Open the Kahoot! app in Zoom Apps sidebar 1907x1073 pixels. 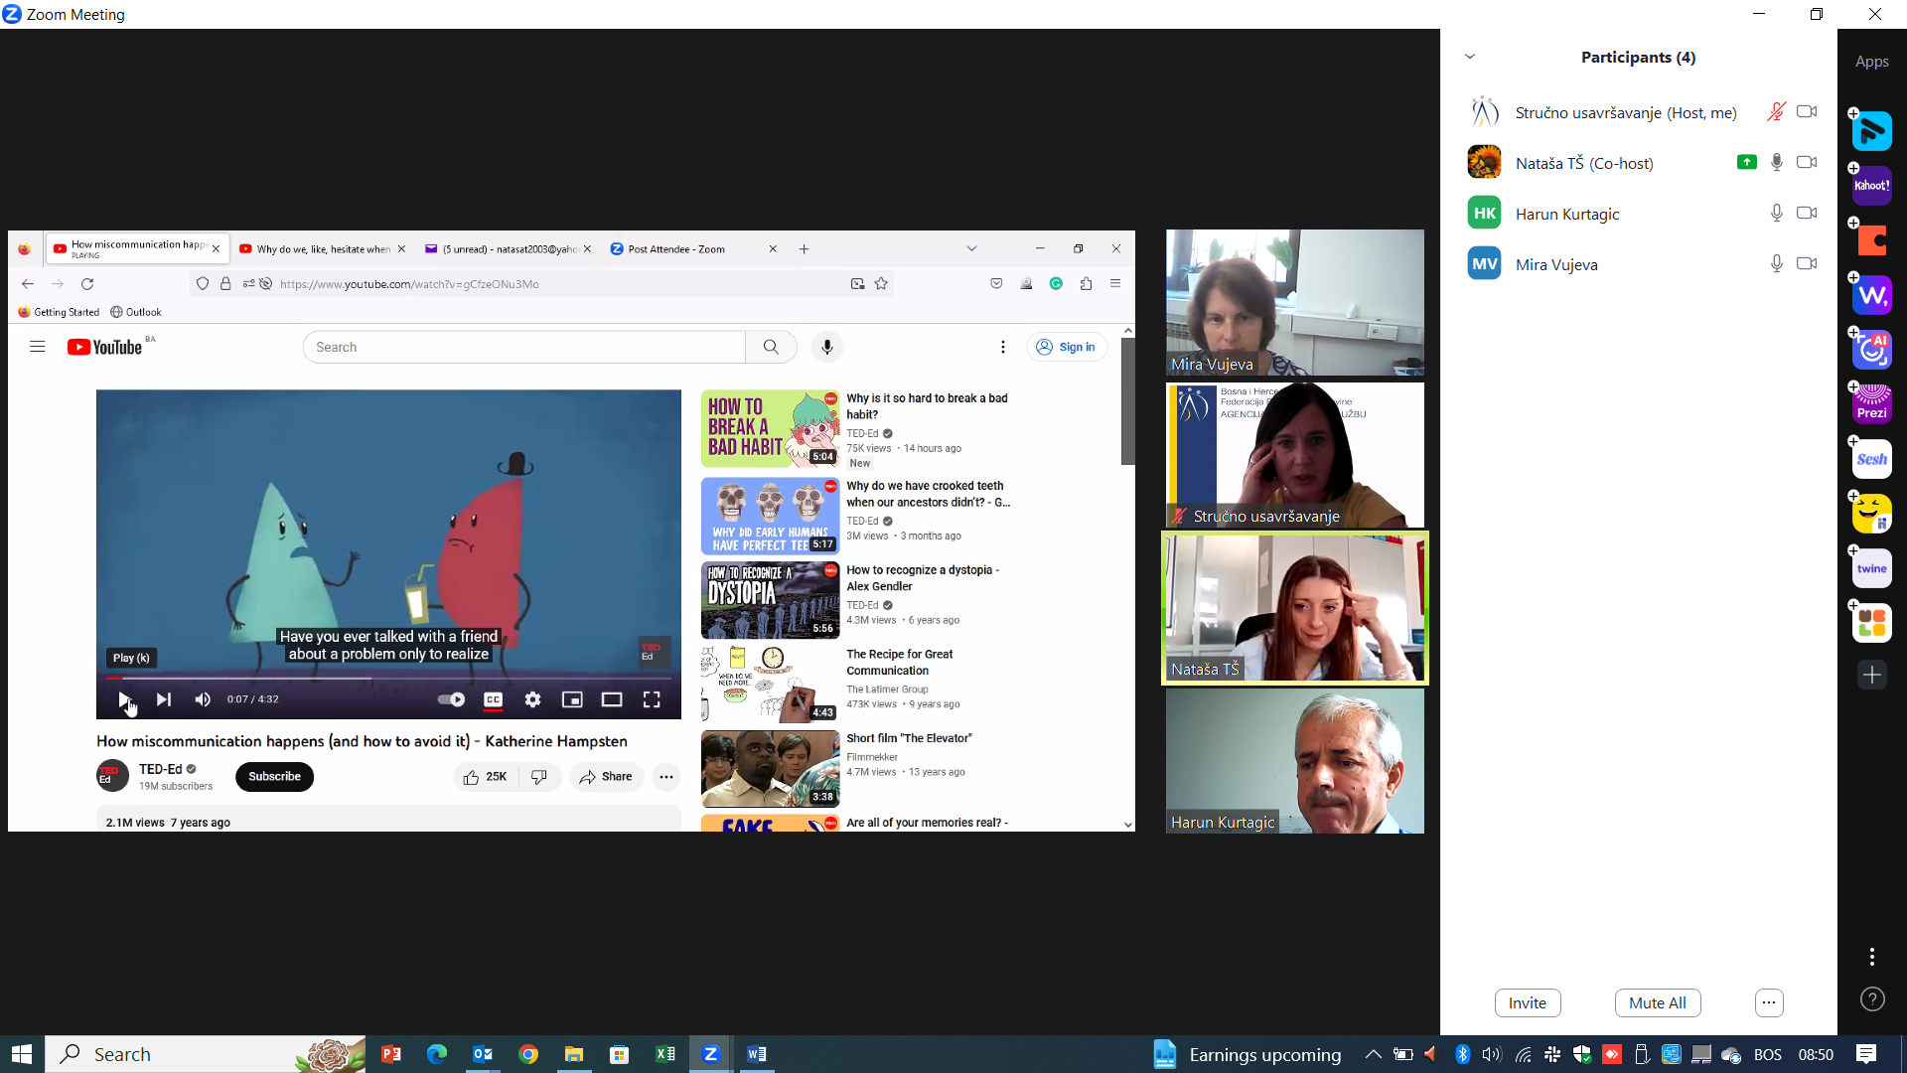[1871, 186]
